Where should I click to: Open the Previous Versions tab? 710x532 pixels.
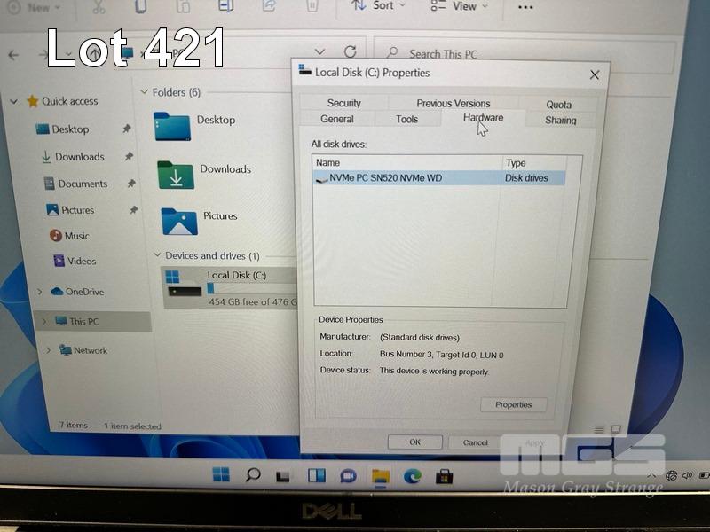453,103
